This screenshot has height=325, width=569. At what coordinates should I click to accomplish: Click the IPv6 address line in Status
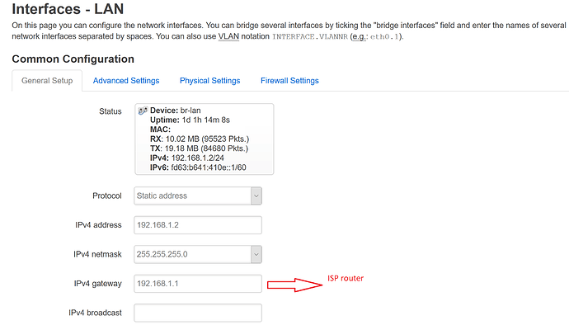coord(198,167)
